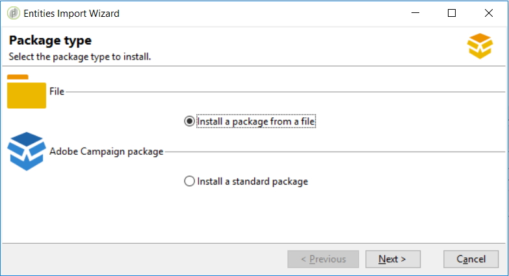The image size is (509, 276).
Task: Click the greyed-out < Previous button
Action: [x=323, y=259]
